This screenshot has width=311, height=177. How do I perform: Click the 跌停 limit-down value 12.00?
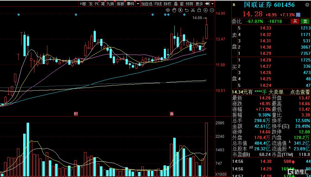[x=304, y=132]
